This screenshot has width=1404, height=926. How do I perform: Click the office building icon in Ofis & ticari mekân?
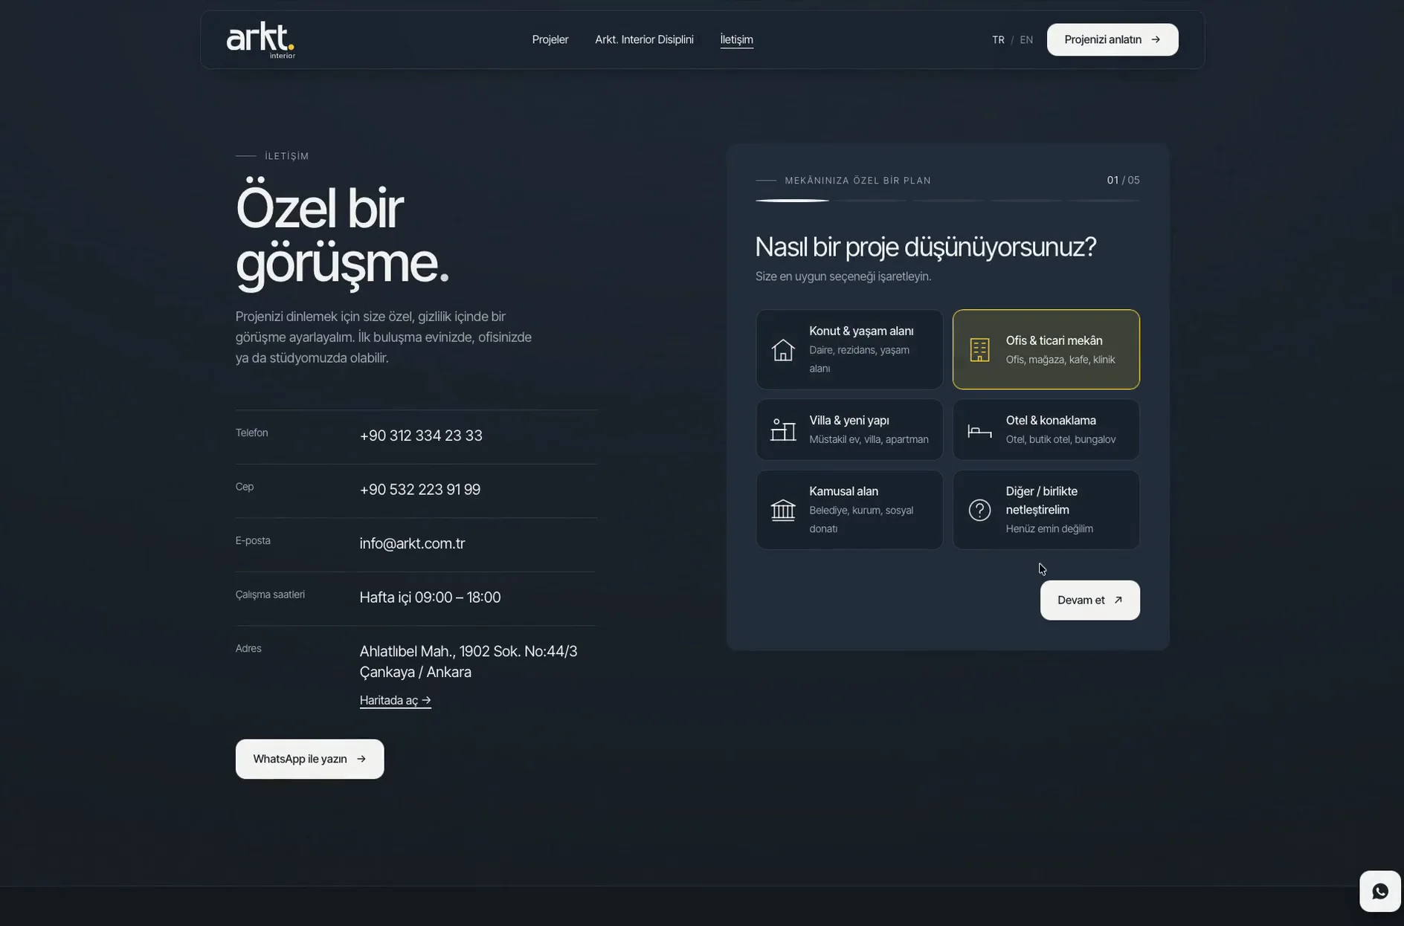tap(979, 349)
